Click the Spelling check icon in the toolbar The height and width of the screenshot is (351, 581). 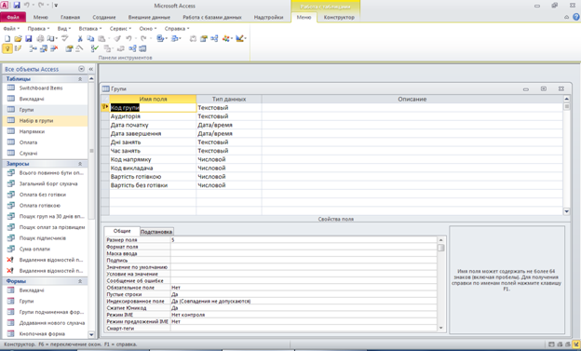(x=64, y=38)
